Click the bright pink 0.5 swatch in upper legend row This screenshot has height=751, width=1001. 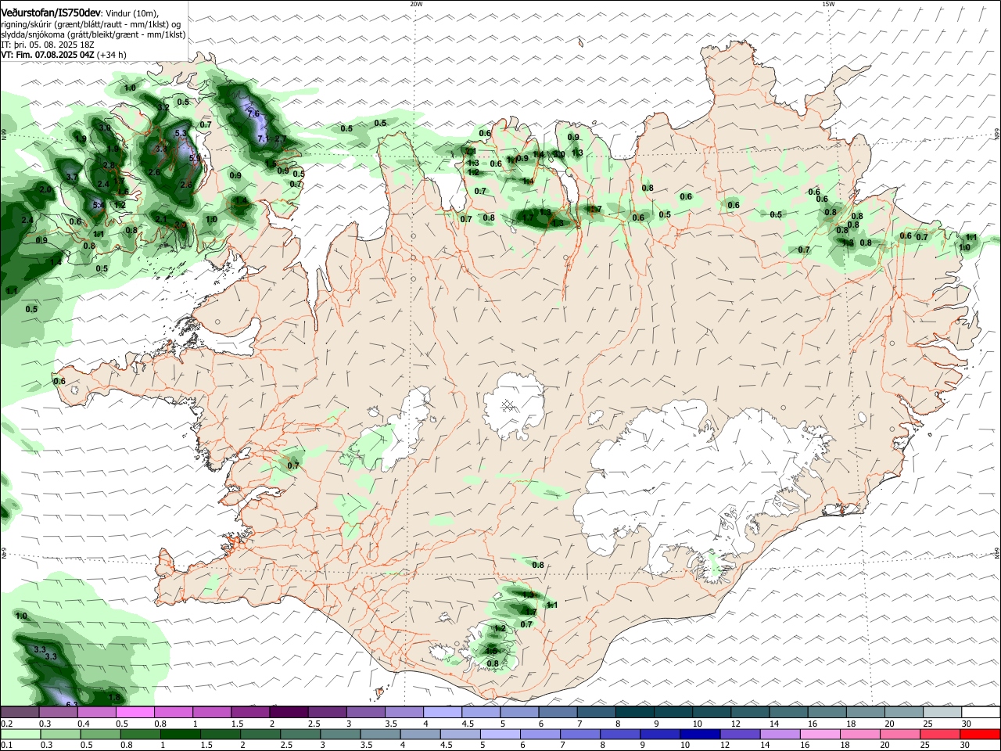(x=135, y=712)
